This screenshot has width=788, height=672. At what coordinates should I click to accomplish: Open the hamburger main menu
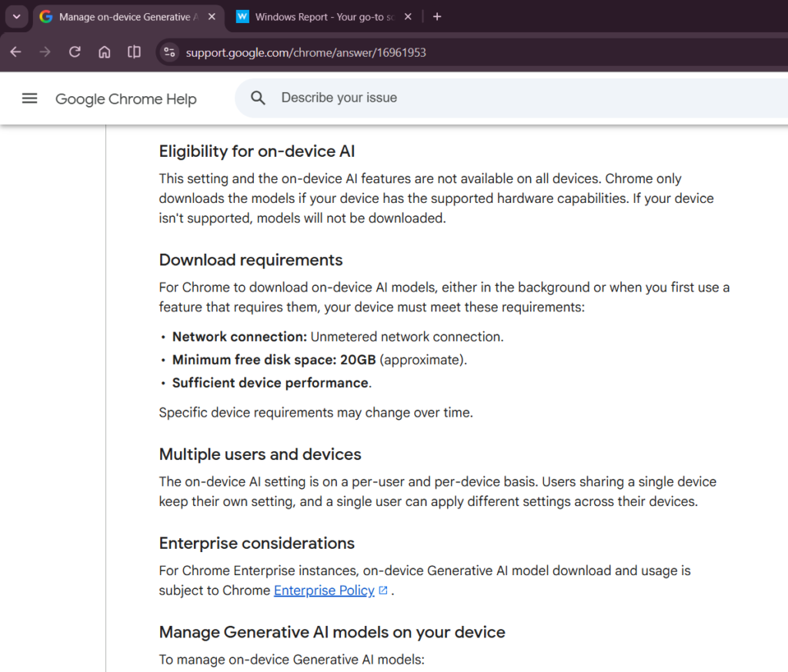30,98
